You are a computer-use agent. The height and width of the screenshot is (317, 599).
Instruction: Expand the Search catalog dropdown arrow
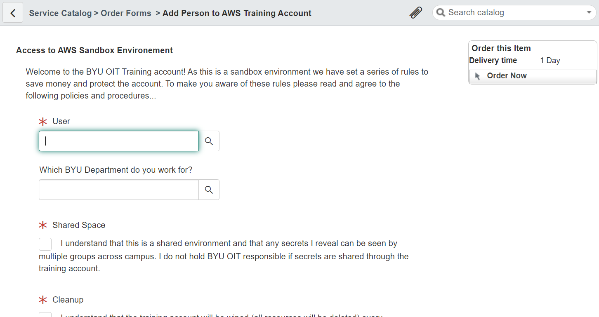pos(589,12)
